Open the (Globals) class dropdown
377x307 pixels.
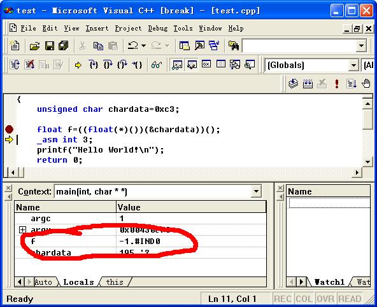pos(353,65)
